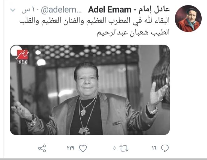Select the first line of tweet text
The width and height of the screenshot is (207, 160).
point(94,21)
